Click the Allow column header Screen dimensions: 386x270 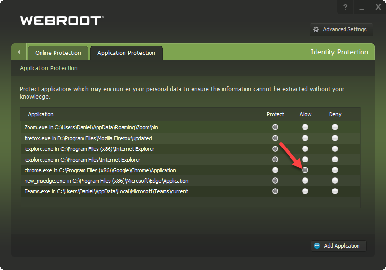pos(305,114)
